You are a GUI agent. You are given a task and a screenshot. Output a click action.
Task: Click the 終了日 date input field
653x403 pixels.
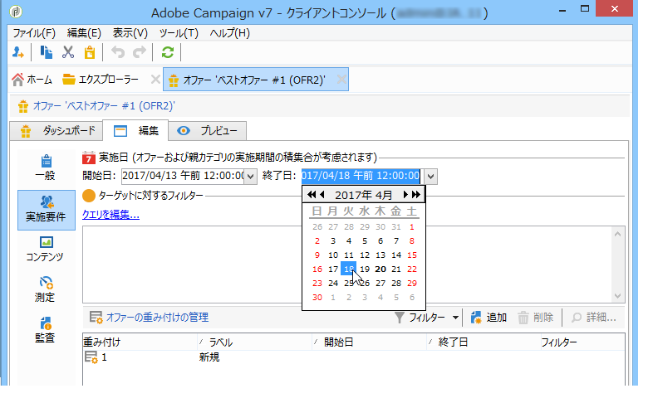tap(361, 176)
